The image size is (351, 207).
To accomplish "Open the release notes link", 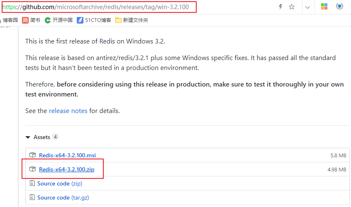I will click(68, 111).
